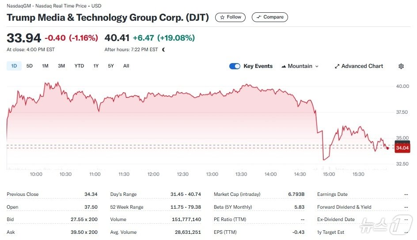Click the after-hours moon icon

click(x=164, y=50)
